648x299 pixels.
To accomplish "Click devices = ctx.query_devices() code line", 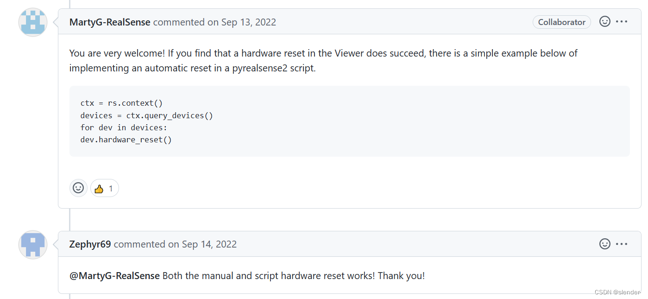I will (x=147, y=115).
